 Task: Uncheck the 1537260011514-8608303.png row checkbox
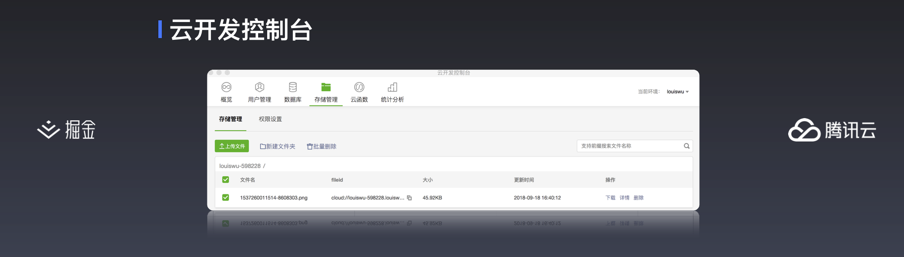tap(226, 197)
